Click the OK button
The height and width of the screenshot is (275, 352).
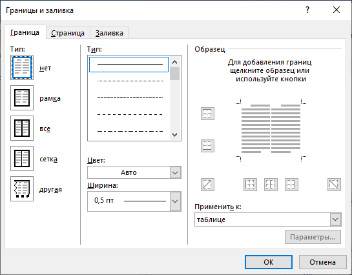pyautogui.click(x=269, y=262)
